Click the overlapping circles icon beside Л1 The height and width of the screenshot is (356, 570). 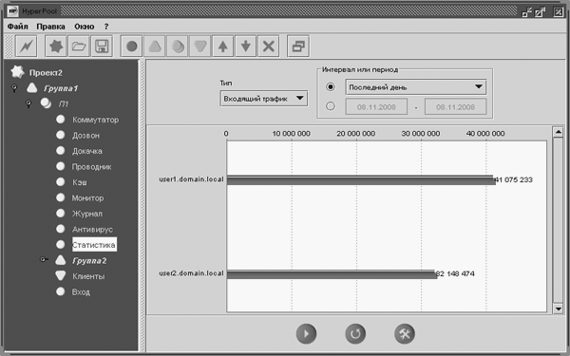tap(46, 103)
